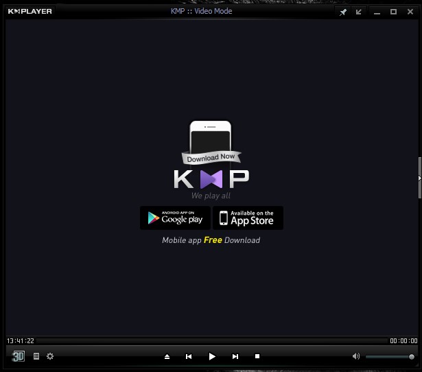Expand the side panel arrow handle
Viewport: 422px width, 372px height.
[x=419, y=178]
